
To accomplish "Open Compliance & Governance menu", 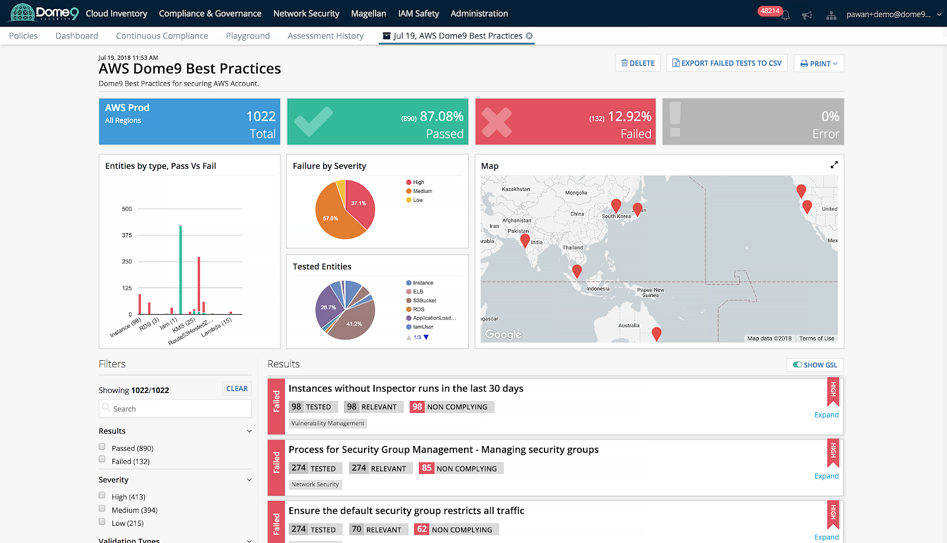I will [x=210, y=13].
